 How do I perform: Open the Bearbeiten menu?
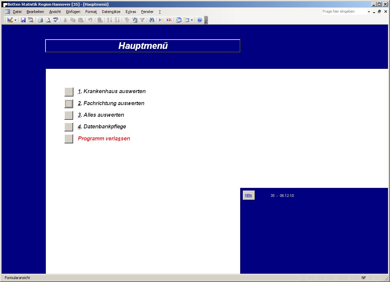pyautogui.click(x=35, y=12)
